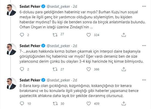Screen dimensions: 151x109
Task: Open the 2d timestamp on the third tweet
Action: click(x=75, y=80)
